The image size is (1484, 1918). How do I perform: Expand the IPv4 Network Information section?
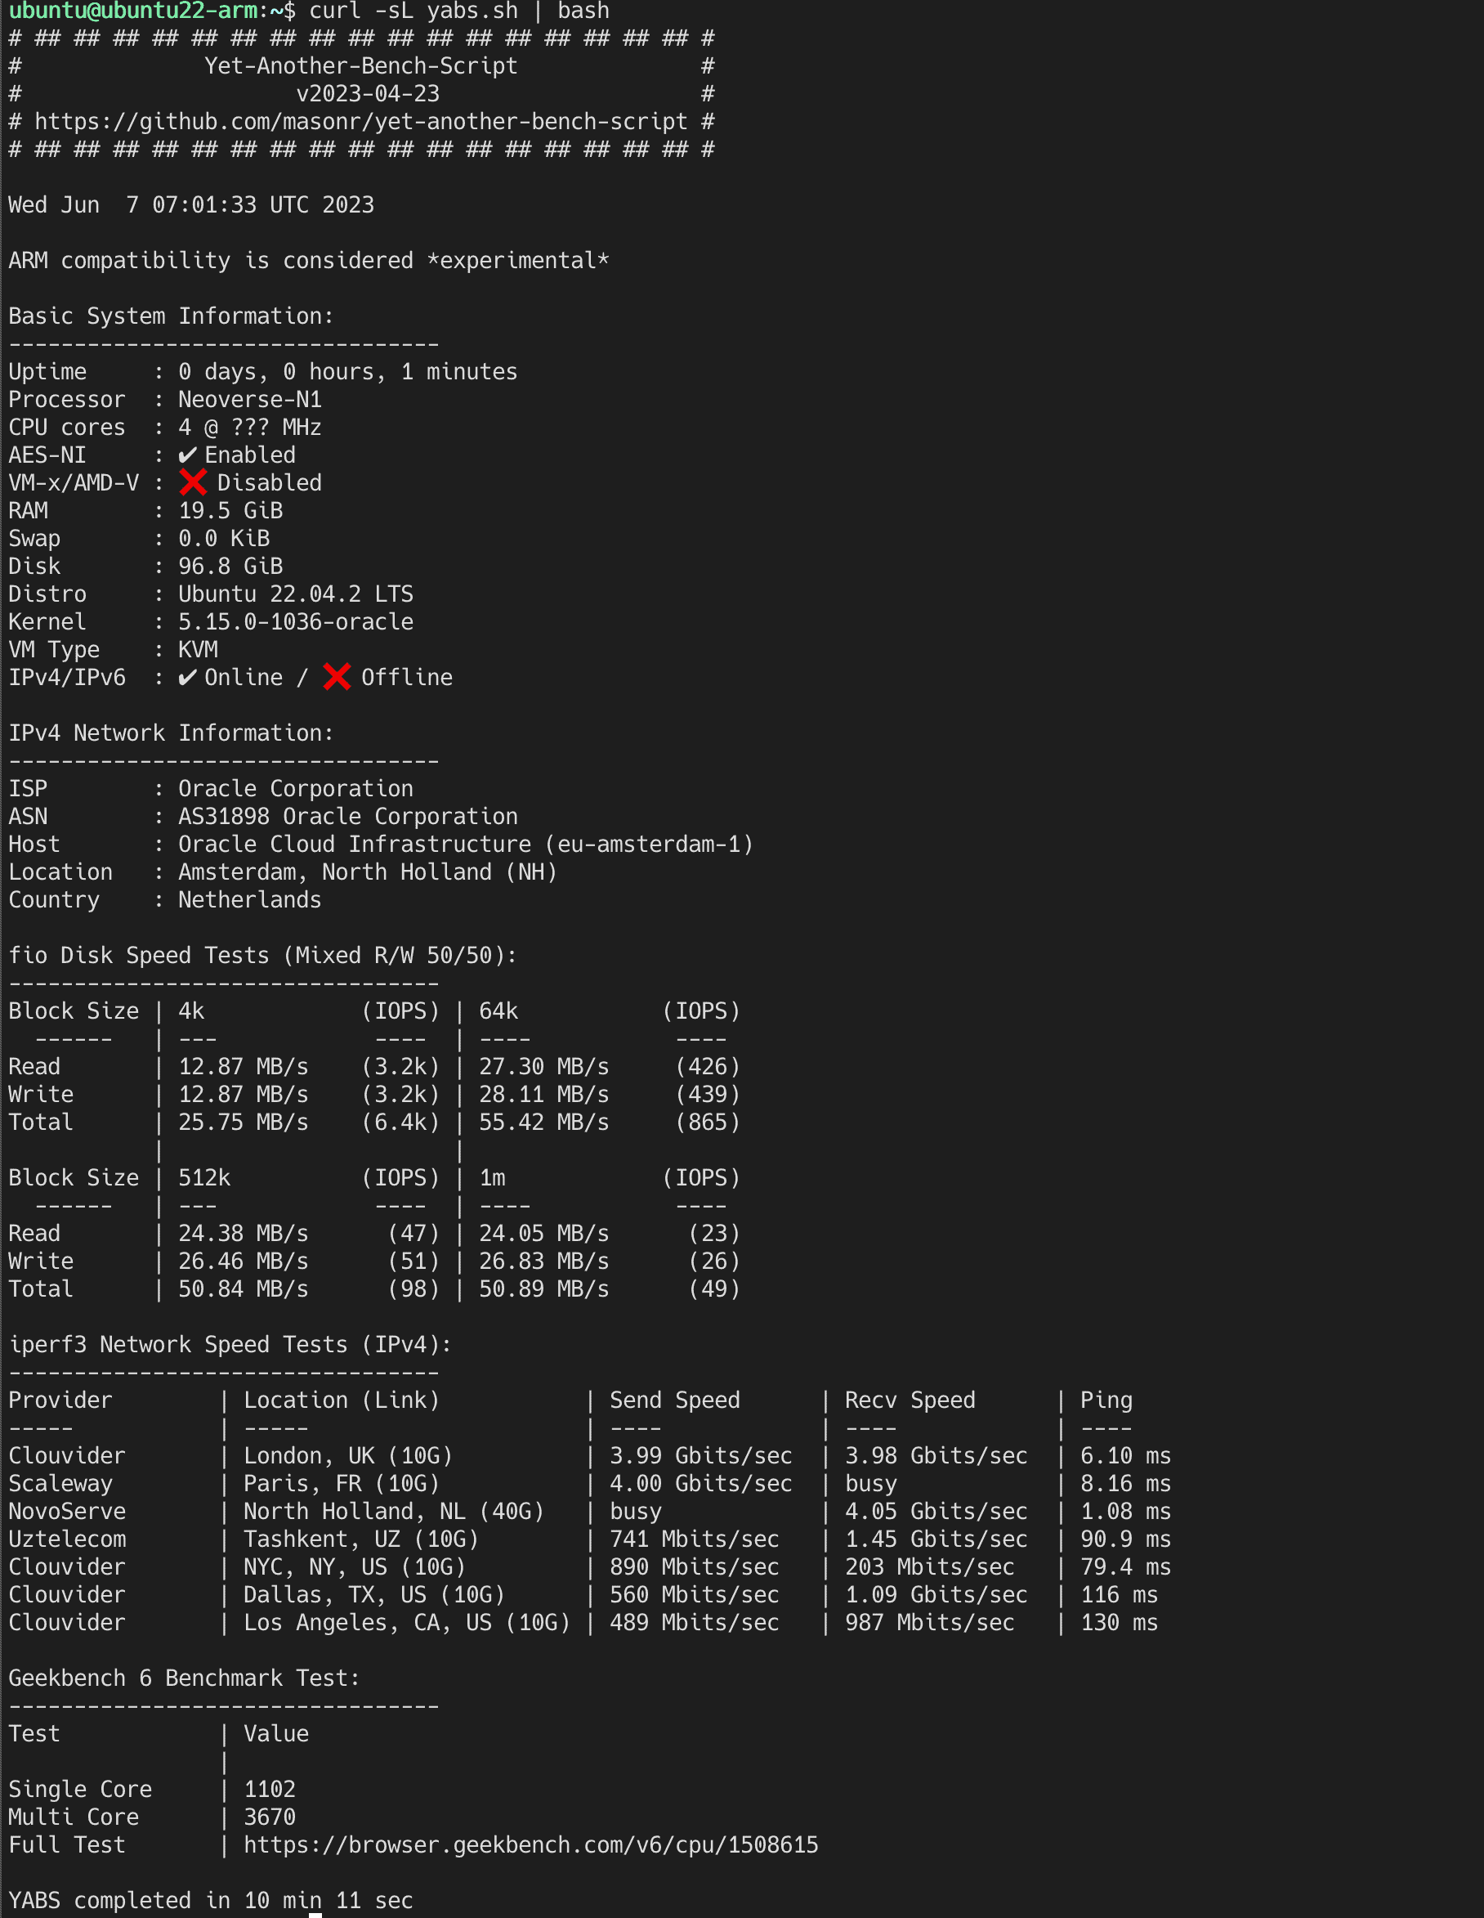pos(170,732)
